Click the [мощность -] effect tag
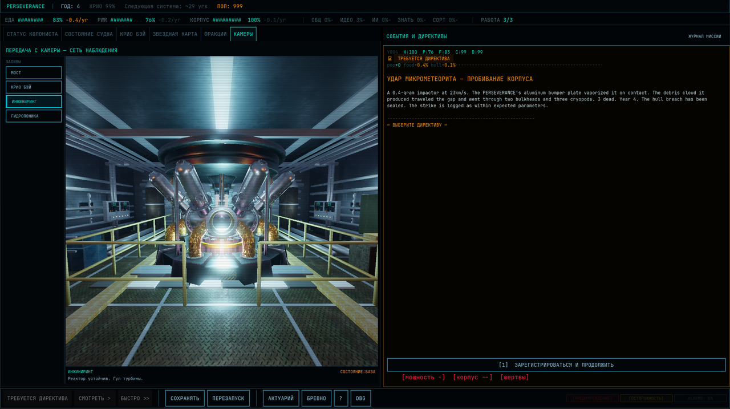The image size is (730, 409). [424, 377]
